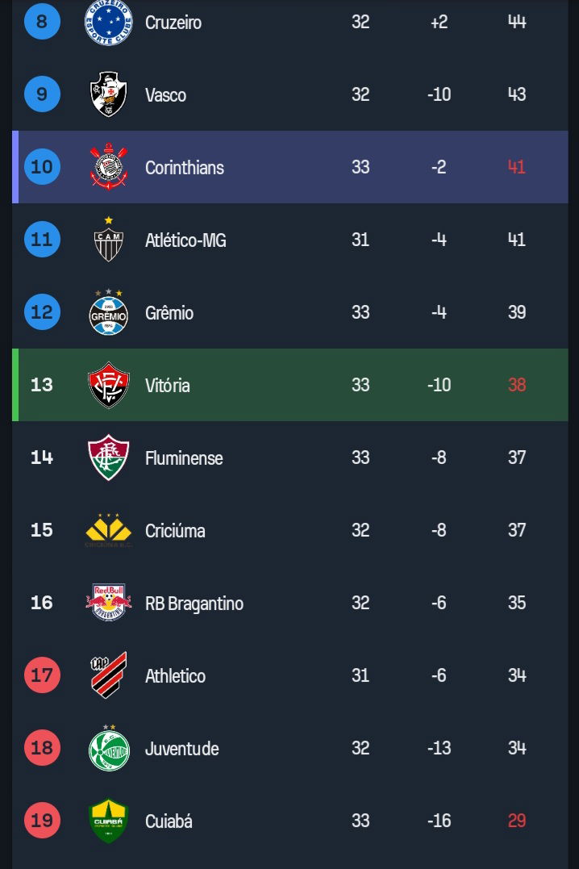Tap Vitória's 38 points value

[x=517, y=385]
